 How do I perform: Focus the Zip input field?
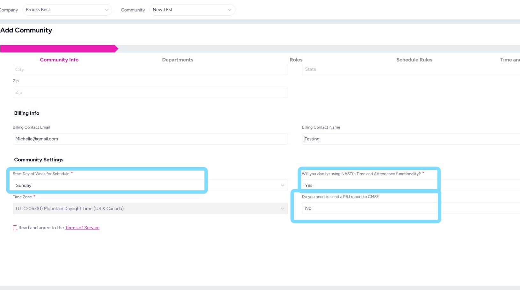tap(150, 92)
